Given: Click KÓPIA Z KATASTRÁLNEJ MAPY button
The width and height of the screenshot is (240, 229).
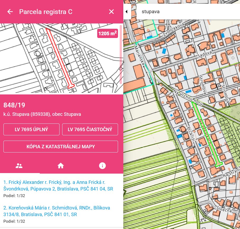Looking at the screenshot, I should pos(61,146).
